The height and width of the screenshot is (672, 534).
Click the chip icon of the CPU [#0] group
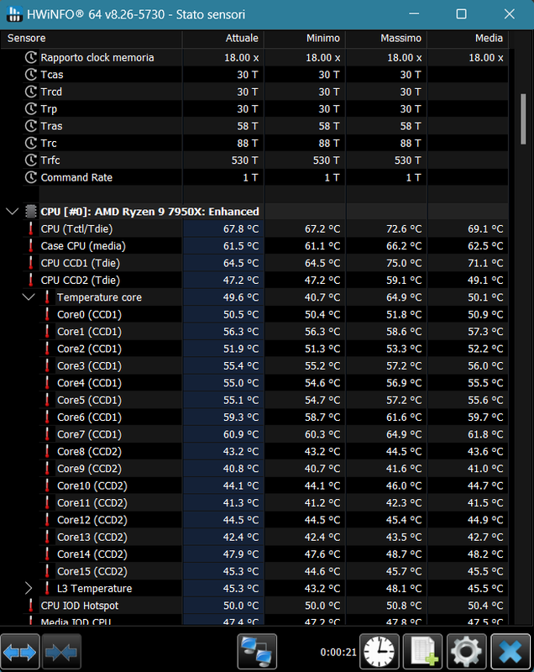click(31, 212)
